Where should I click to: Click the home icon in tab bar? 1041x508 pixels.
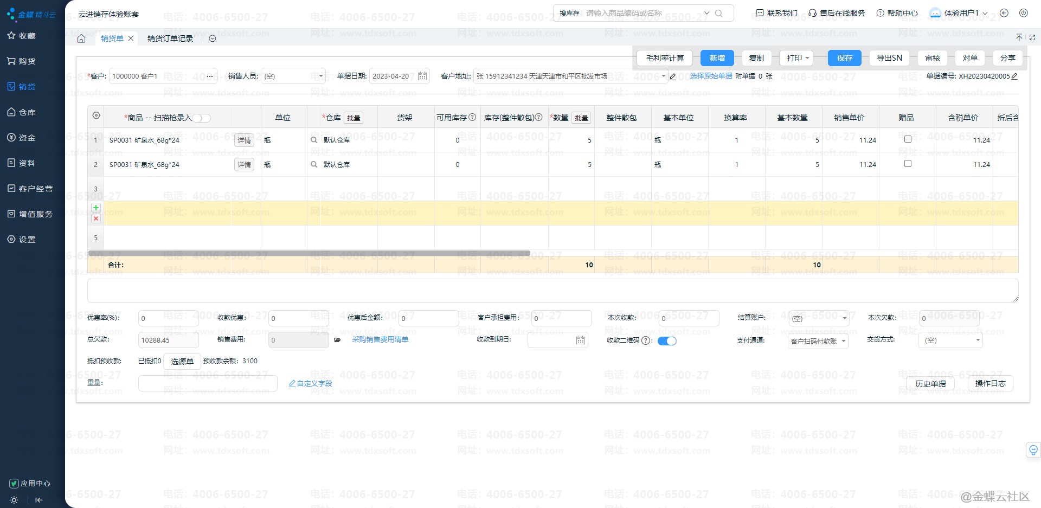pos(81,38)
